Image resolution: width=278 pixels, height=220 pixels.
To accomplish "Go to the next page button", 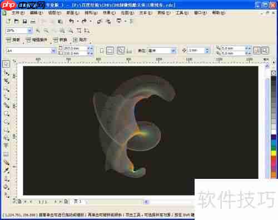I will (x=56, y=202).
